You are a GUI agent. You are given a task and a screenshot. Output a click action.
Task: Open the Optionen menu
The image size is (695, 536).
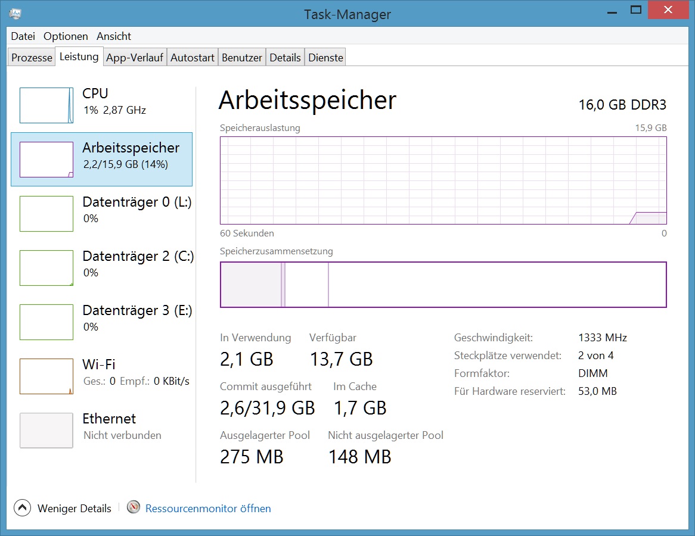click(66, 36)
